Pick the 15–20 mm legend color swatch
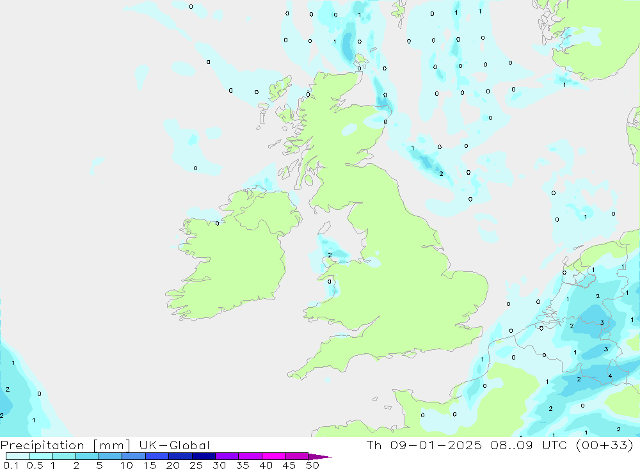The width and height of the screenshot is (640, 469). coord(157,456)
